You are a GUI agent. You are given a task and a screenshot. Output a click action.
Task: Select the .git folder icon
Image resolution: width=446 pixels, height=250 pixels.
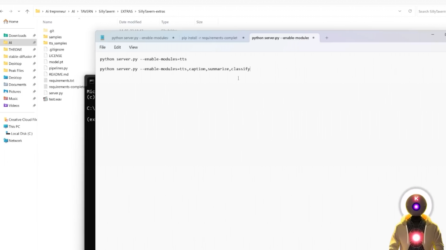tap(45, 30)
